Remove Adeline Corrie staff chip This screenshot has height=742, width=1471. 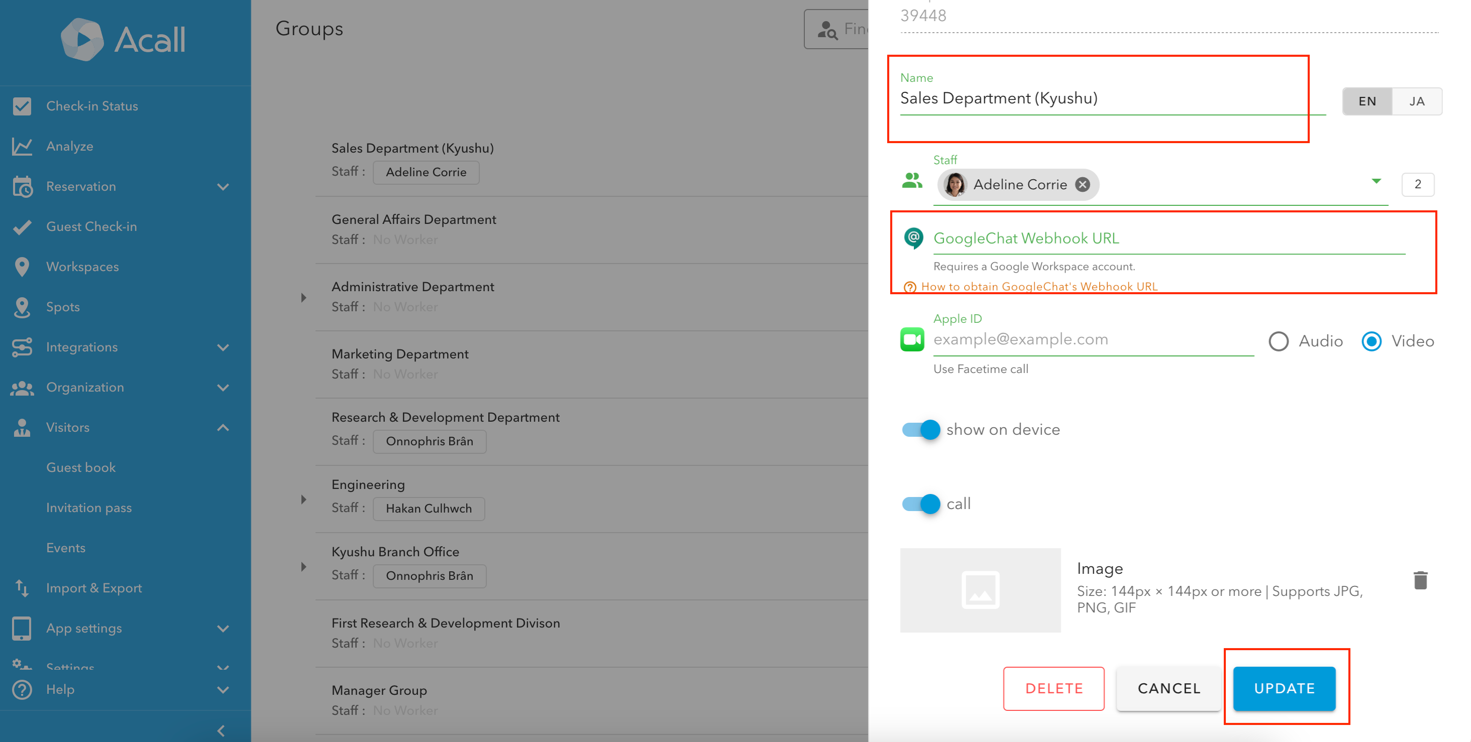(1082, 184)
